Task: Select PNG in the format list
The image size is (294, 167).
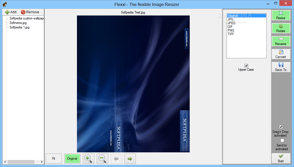Action: (246, 30)
